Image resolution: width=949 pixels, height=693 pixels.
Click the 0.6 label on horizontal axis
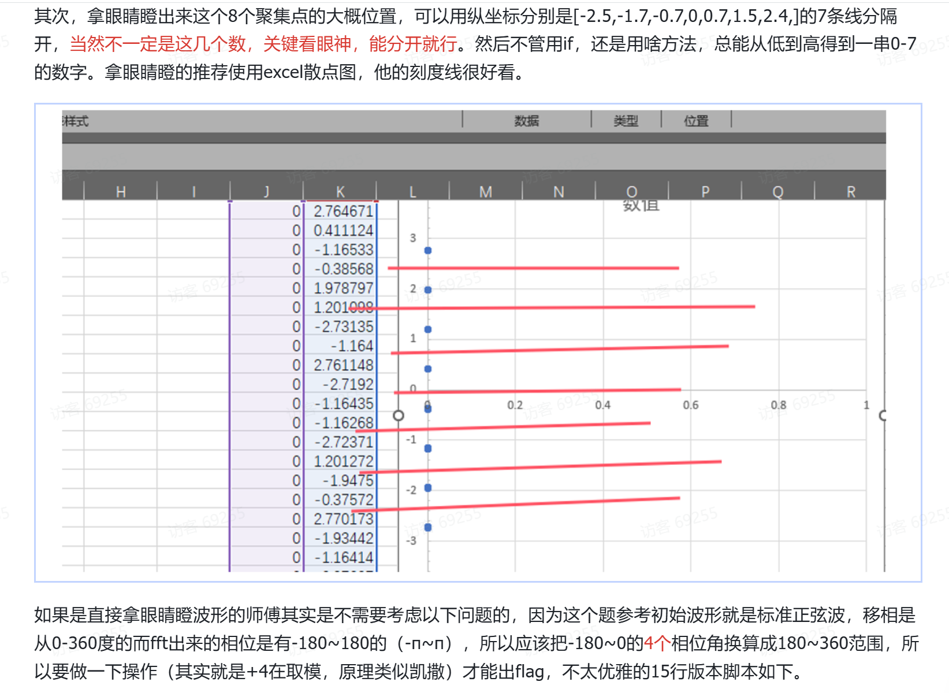point(690,405)
